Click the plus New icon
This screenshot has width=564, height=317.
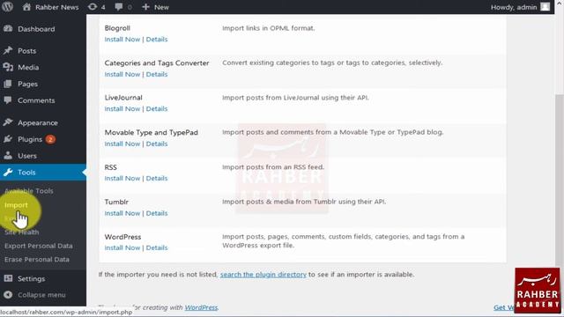(145, 7)
